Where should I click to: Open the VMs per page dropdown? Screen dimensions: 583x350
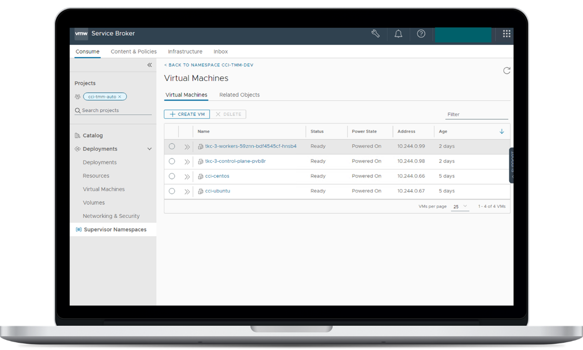click(460, 207)
